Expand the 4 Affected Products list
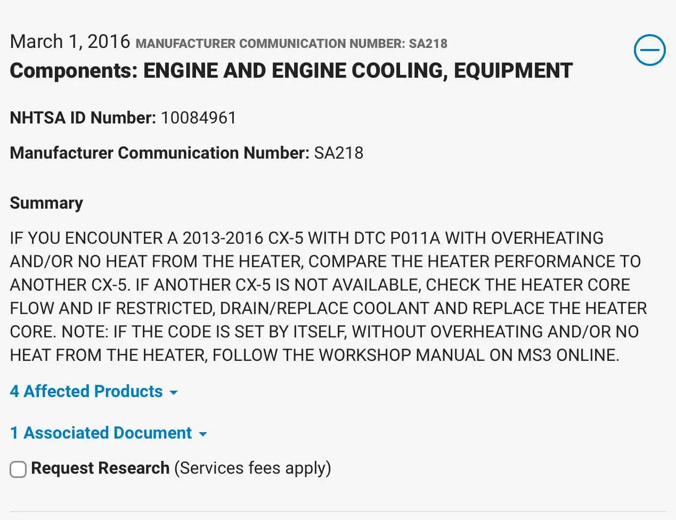 click(86, 391)
